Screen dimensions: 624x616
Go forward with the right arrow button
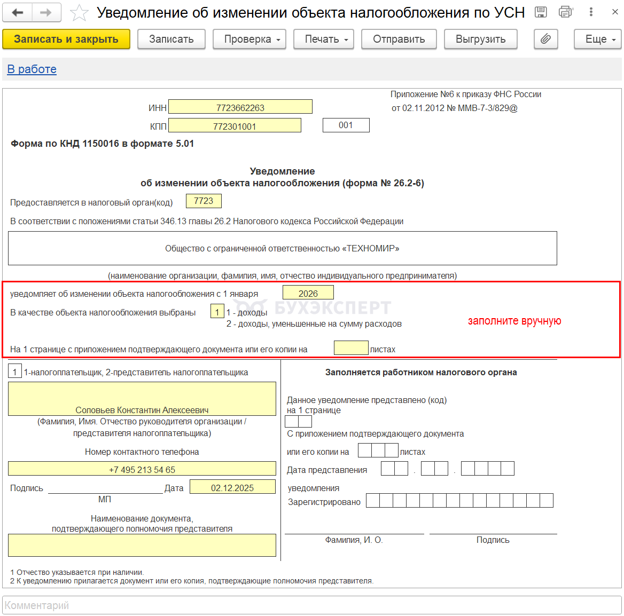click(x=46, y=13)
